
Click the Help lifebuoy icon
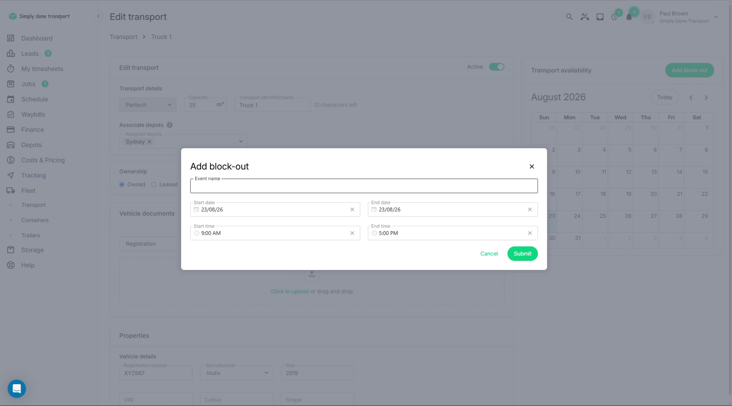(x=11, y=265)
